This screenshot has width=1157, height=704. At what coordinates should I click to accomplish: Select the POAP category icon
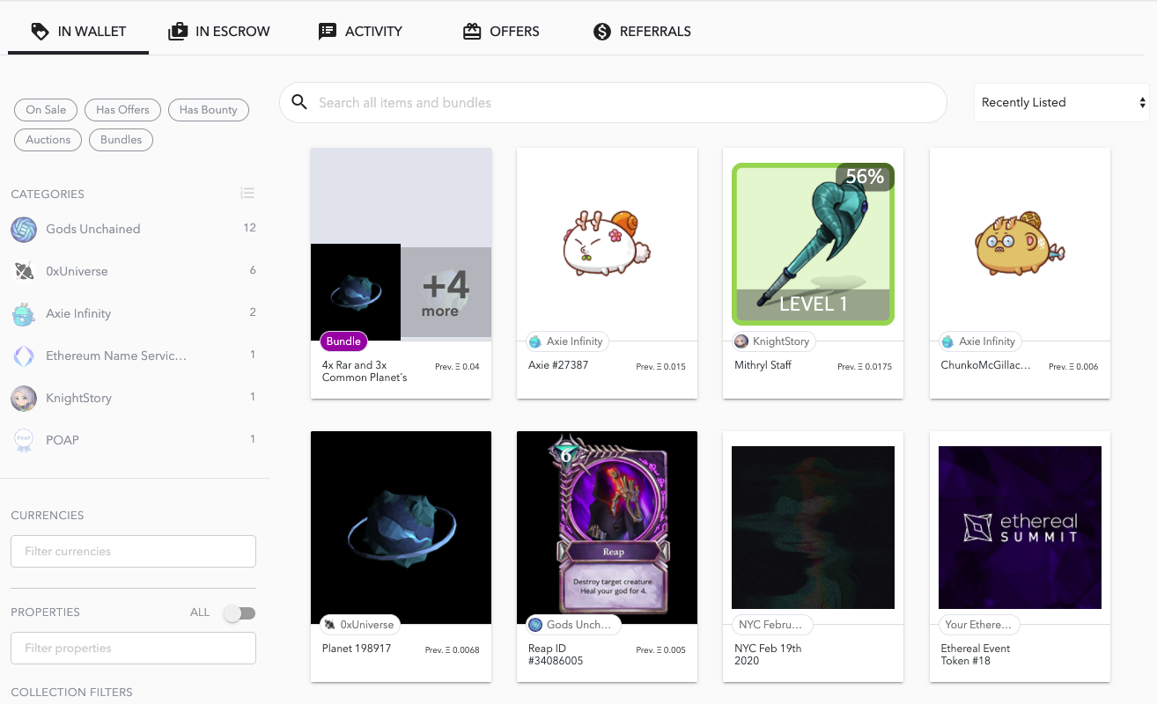tap(24, 440)
